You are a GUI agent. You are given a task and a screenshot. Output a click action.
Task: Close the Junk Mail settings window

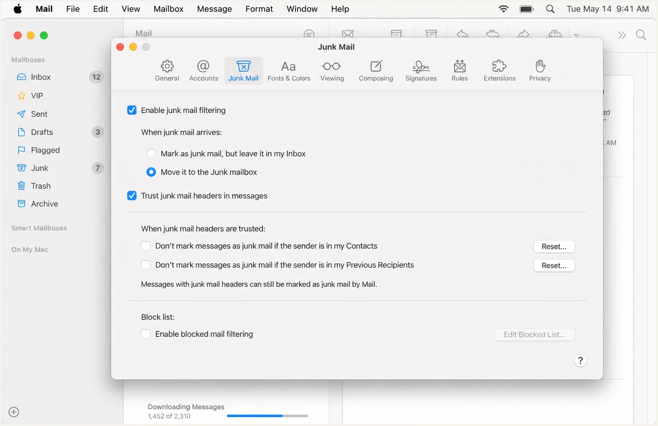pos(120,47)
